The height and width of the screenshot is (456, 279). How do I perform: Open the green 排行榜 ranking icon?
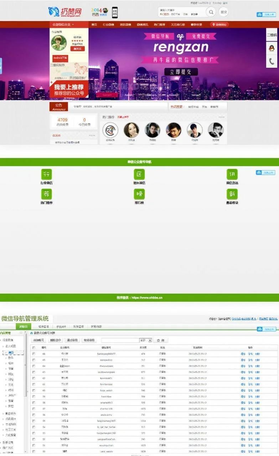click(x=139, y=194)
